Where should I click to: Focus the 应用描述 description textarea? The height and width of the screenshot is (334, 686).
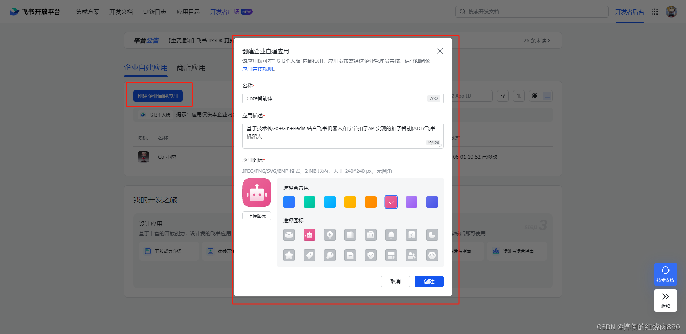click(343, 136)
